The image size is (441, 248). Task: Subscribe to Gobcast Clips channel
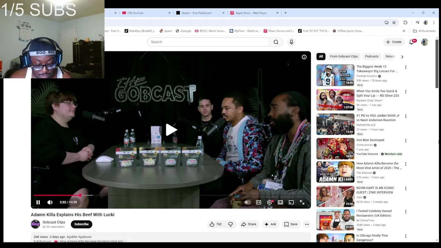[81, 224]
